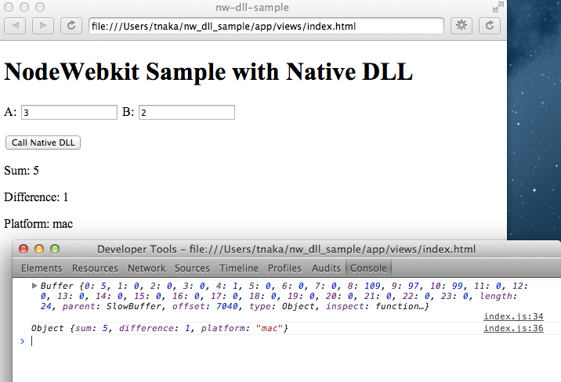The height and width of the screenshot is (382, 561).
Task: Go forward with the right arrow button
Action: (43, 26)
